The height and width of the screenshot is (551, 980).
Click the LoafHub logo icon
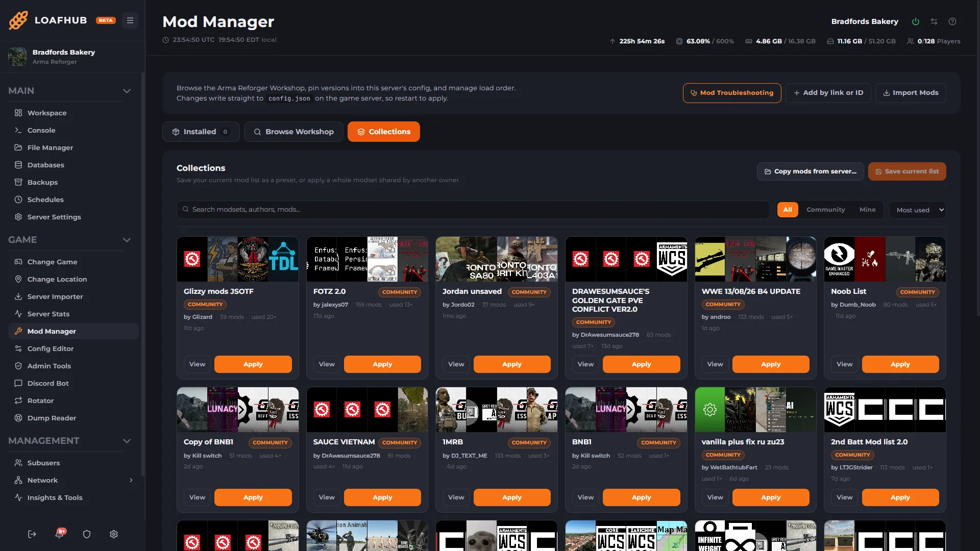click(x=18, y=20)
